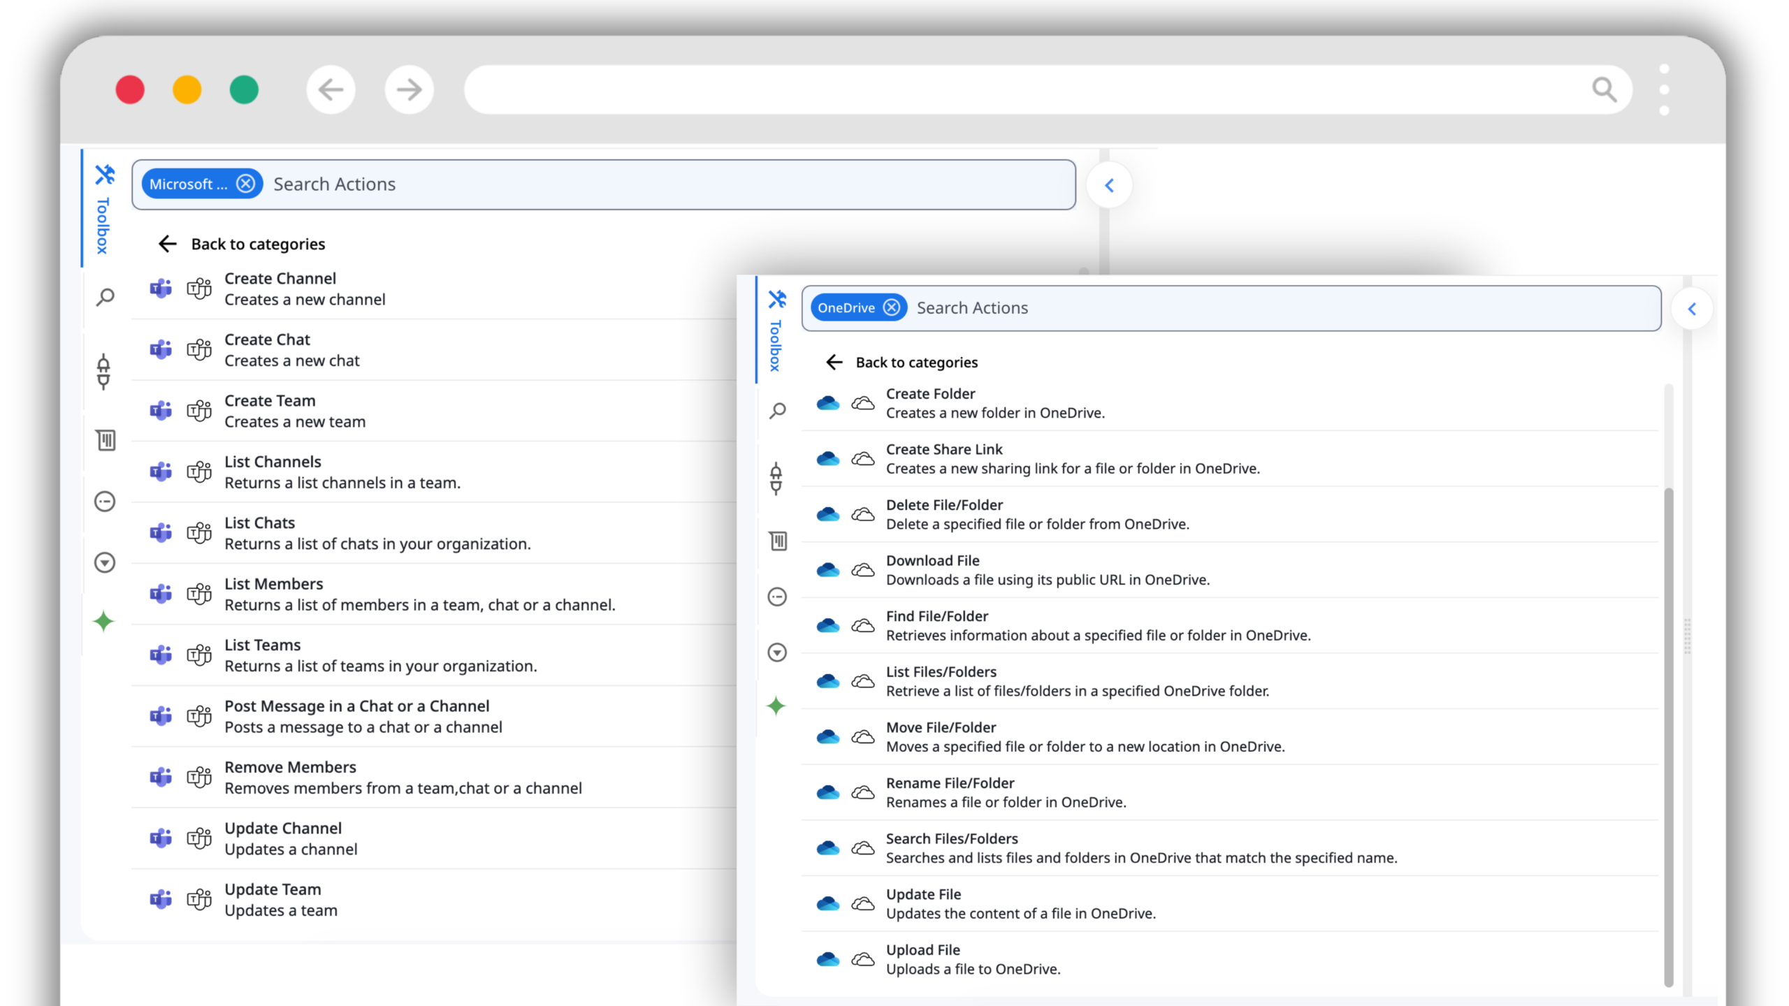Open Toolbox tab in the Microsoft Teams panel

pyautogui.click(x=103, y=209)
